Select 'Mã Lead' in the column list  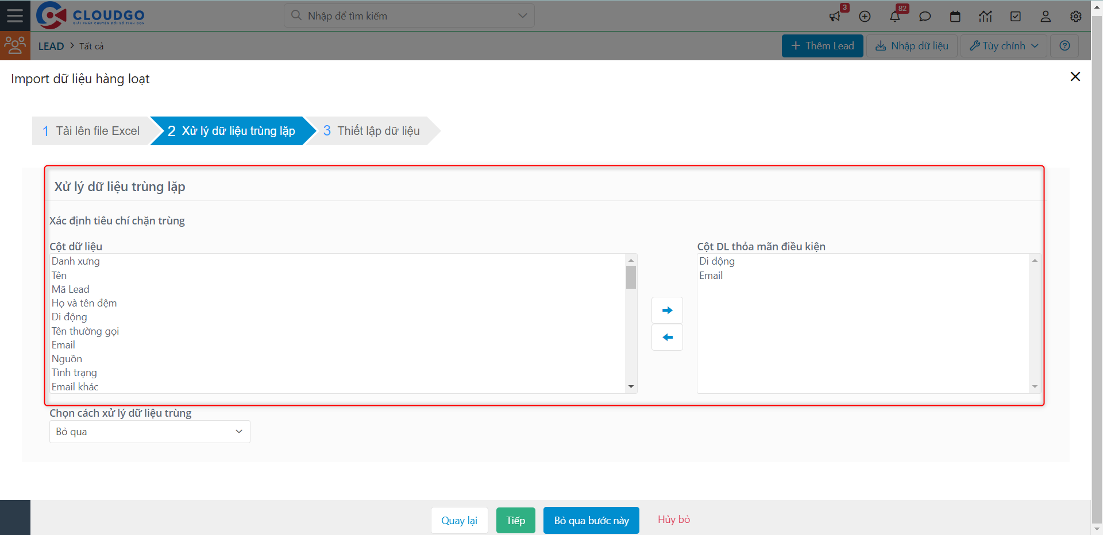[x=71, y=289]
